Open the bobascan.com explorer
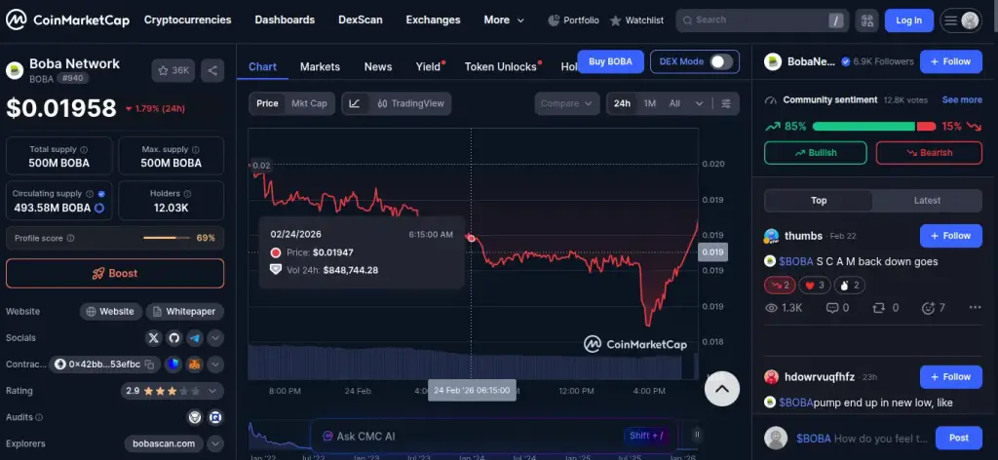Screen dimensions: 998x460 click(164, 443)
